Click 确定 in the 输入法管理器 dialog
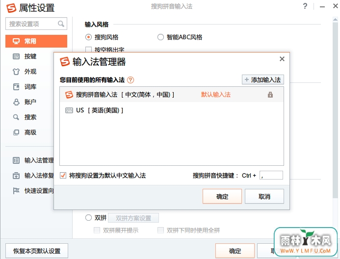Image resolution: width=340 pixels, height=259 pixels. pos(222,196)
